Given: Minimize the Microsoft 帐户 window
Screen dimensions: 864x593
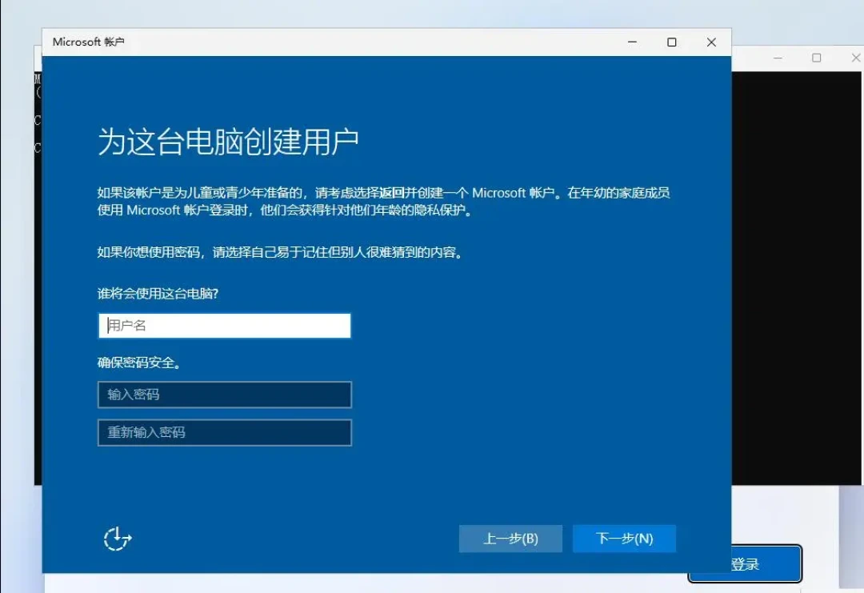Looking at the screenshot, I should pyautogui.click(x=632, y=42).
